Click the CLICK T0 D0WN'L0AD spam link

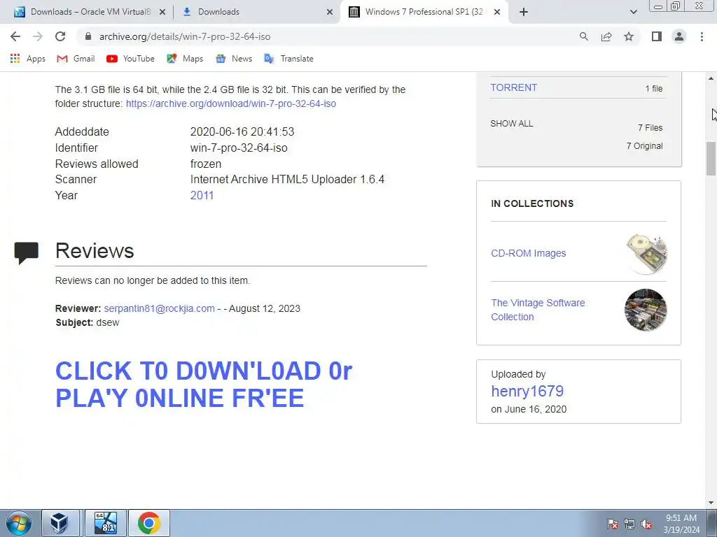pyautogui.click(x=204, y=385)
